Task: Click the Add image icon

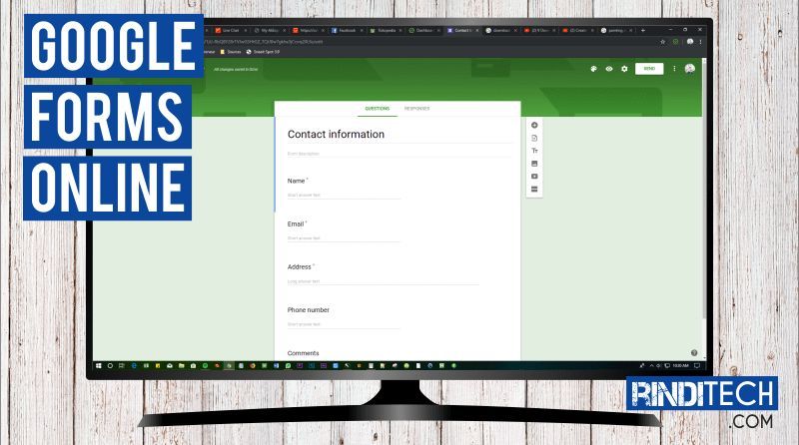Action: click(x=534, y=164)
